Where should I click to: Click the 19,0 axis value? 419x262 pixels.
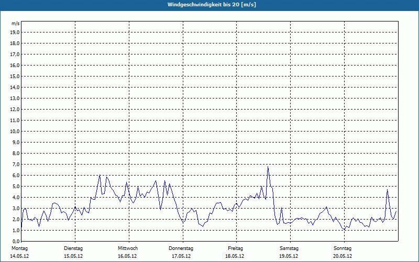coord(15,32)
